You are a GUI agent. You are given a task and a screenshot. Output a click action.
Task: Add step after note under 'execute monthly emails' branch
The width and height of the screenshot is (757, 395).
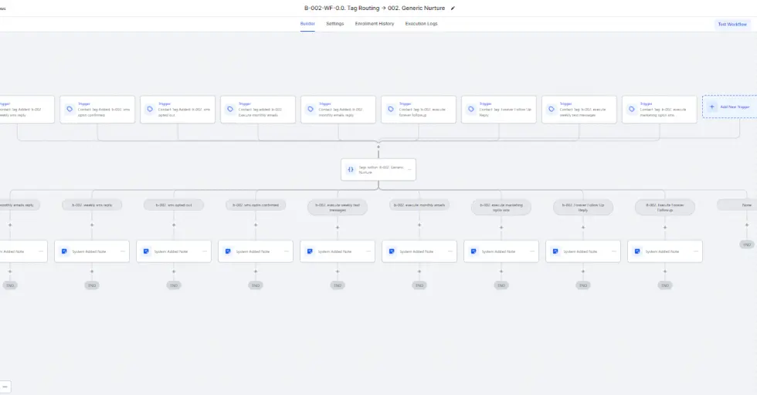419,271
